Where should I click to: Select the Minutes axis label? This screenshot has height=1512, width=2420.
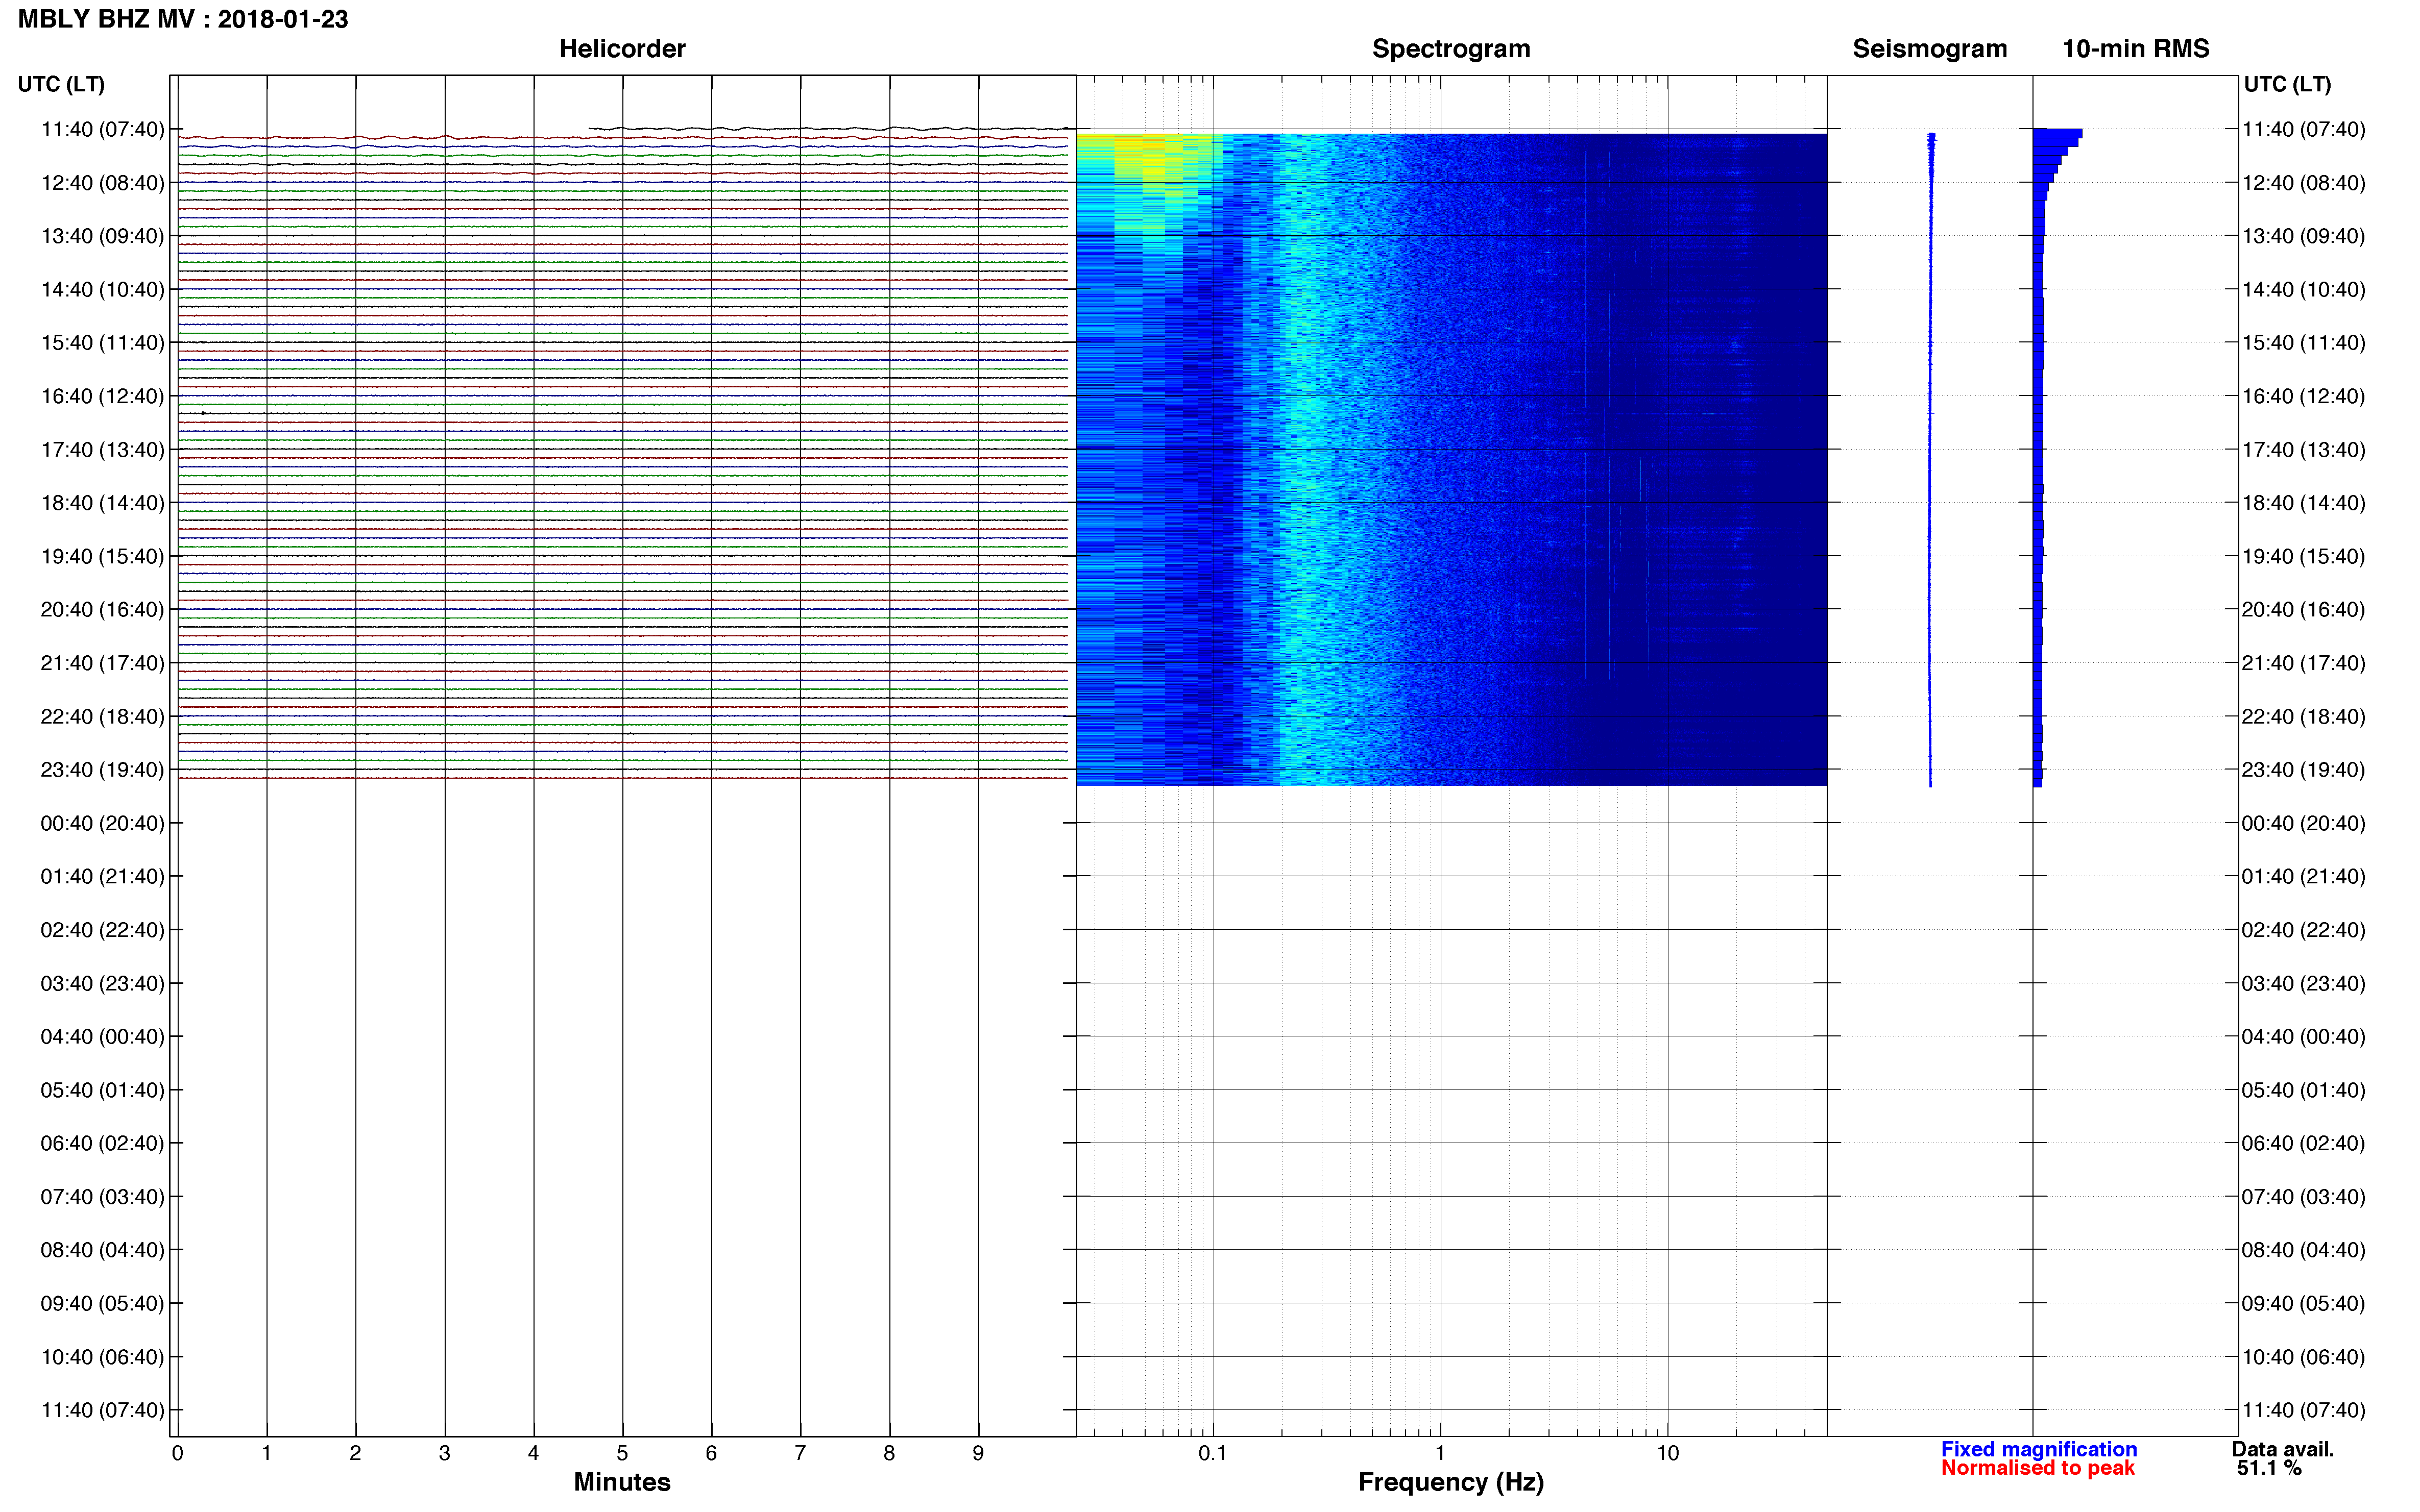(622, 1482)
